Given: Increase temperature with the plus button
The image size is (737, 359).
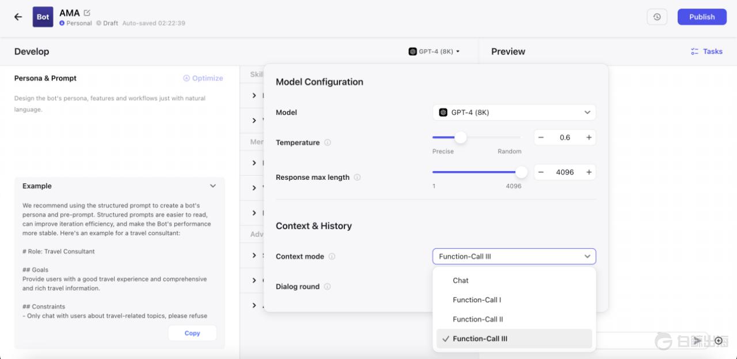Looking at the screenshot, I should pos(588,137).
